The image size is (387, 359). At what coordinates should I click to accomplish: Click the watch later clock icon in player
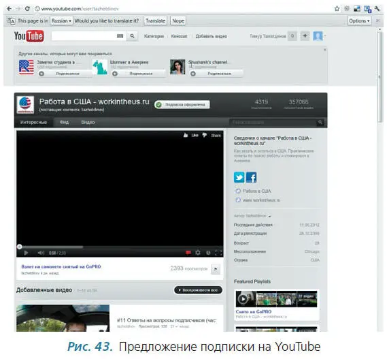[208, 253]
